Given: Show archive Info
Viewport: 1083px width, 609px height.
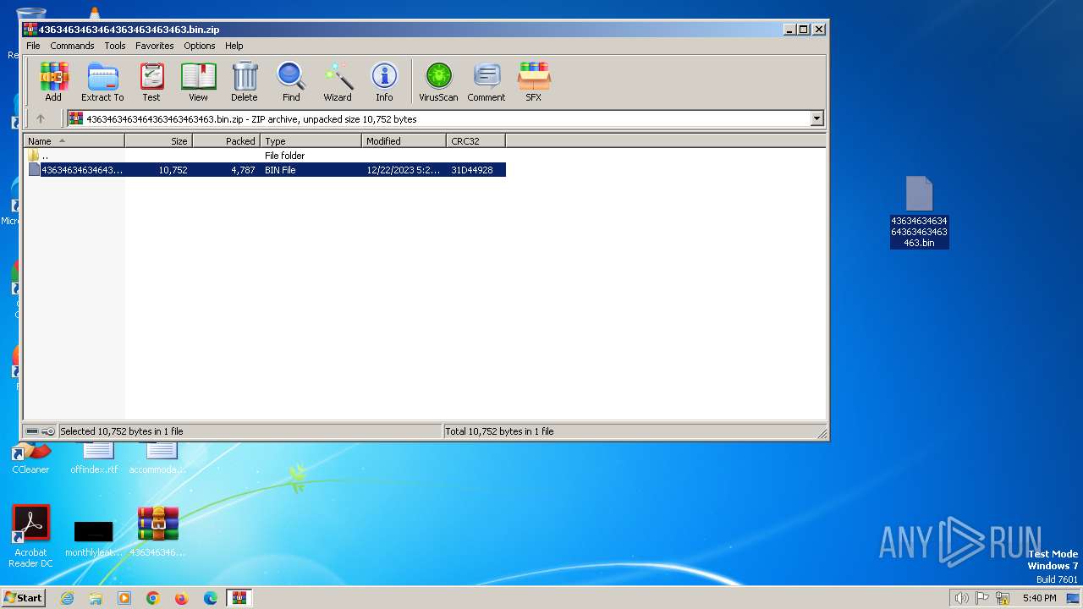Looking at the screenshot, I should (x=384, y=82).
